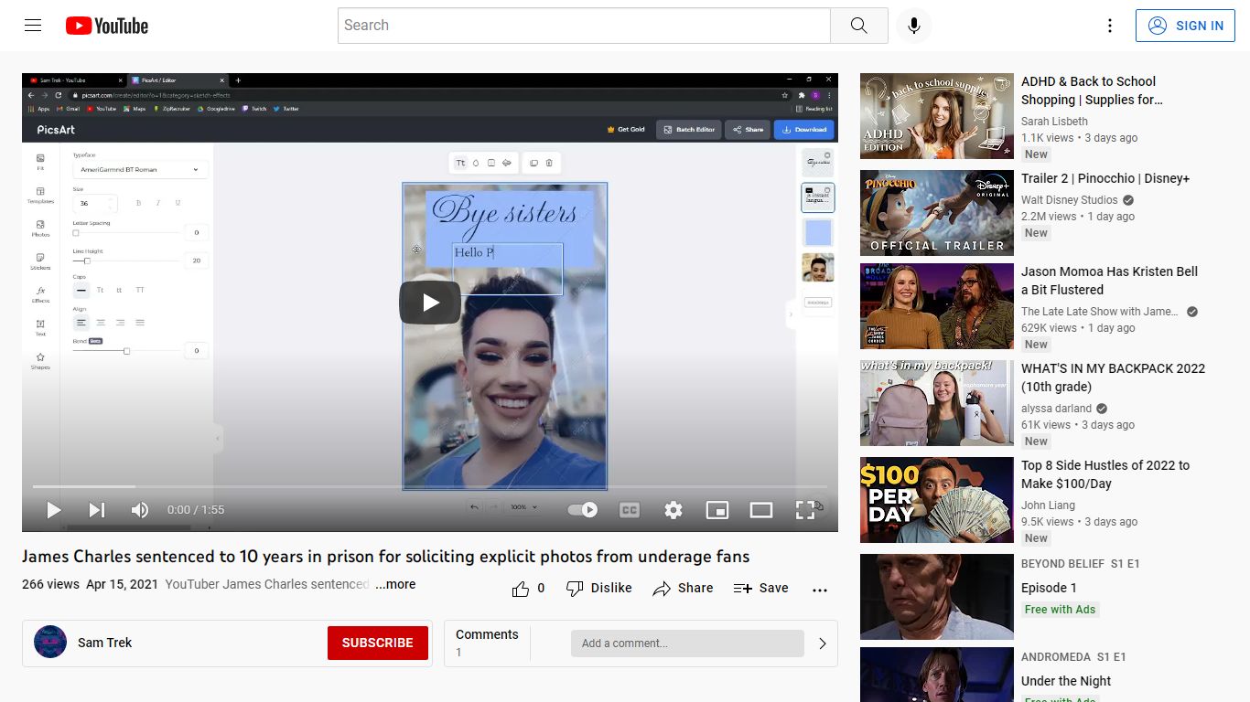Click The Late Late Show channel name
Image resolution: width=1250 pixels, height=702 pixels.
point(1100,312)
